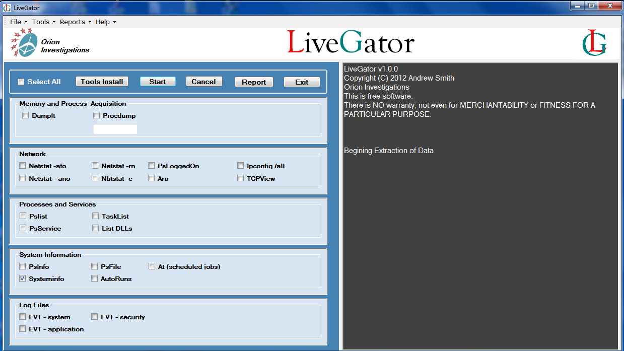Check Ipconfig /all option
624x351 pixels.
tap(241, 166)
